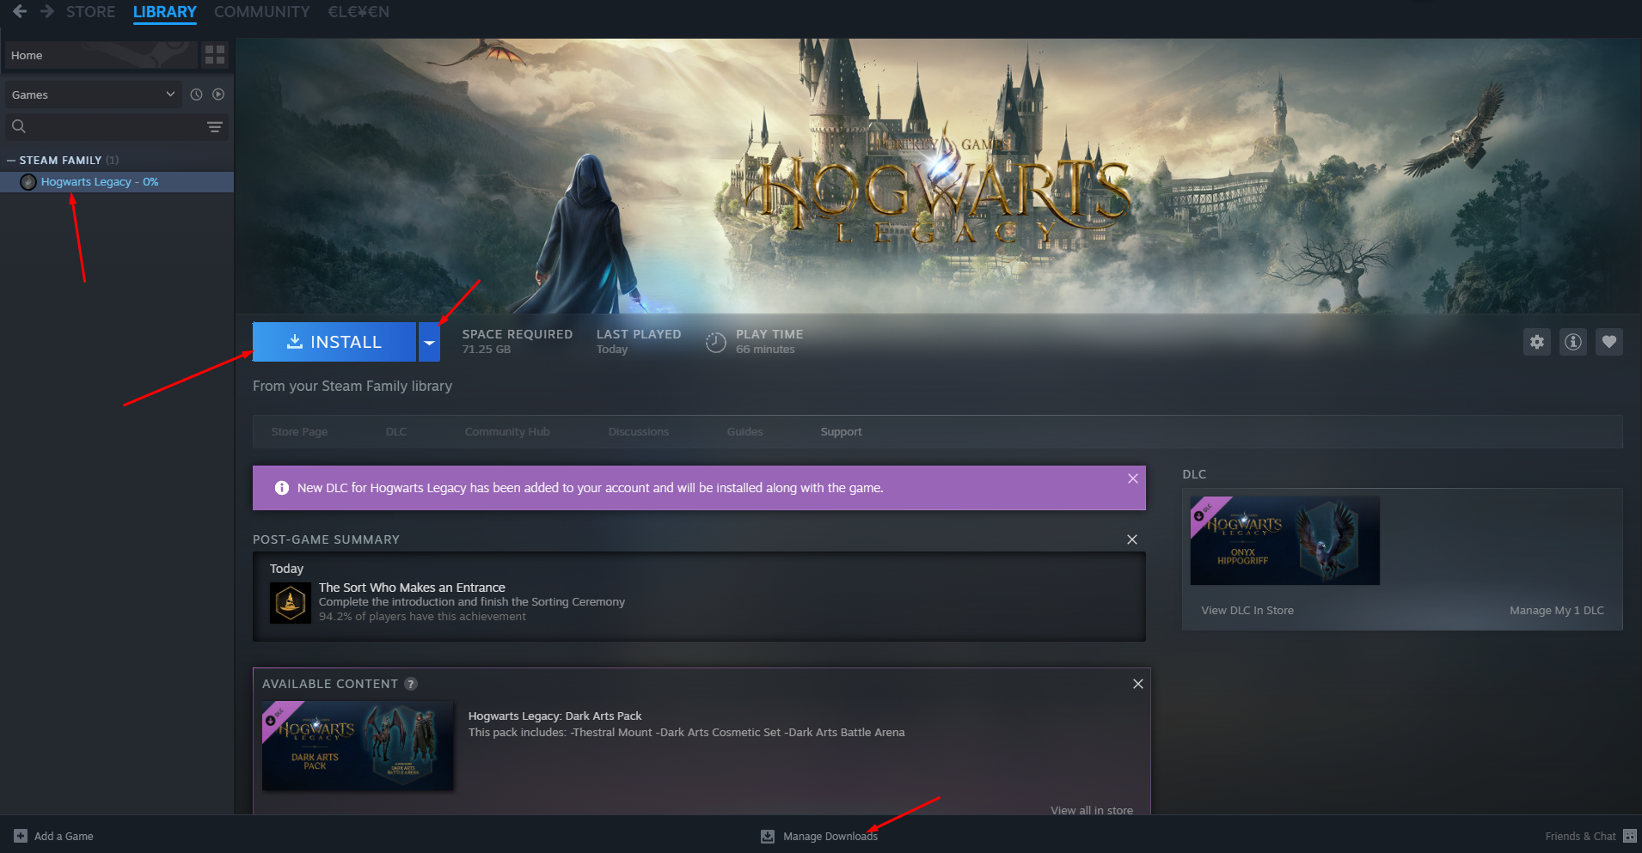Open the Store Page link

299,432
